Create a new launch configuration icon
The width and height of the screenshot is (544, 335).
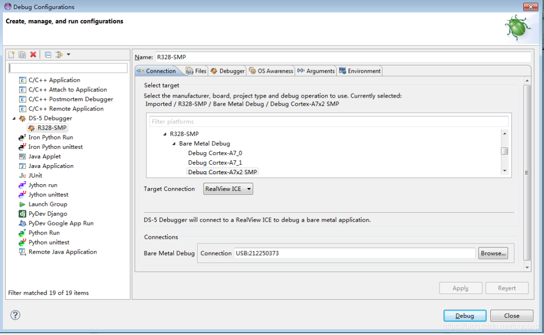tap(11, 55)
